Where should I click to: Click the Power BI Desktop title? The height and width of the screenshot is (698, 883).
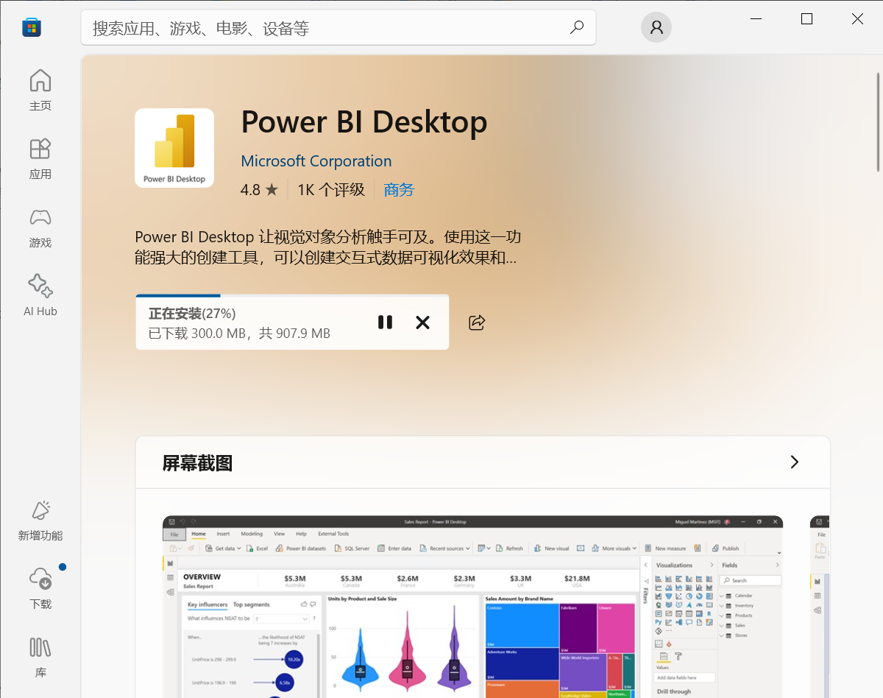point(364,122)
